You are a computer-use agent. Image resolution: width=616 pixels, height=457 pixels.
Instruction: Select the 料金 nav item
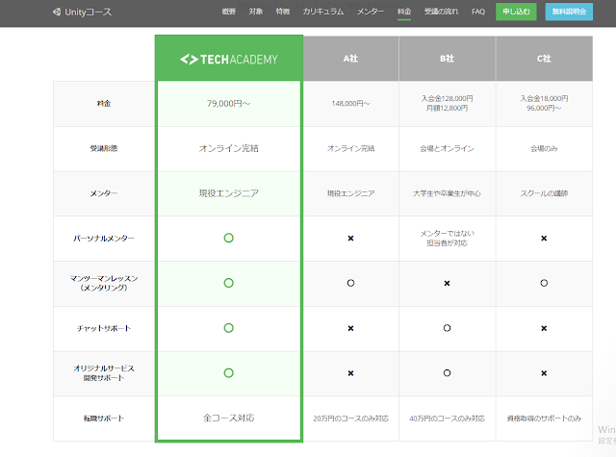pyautogui.click(x=404, y=12)
